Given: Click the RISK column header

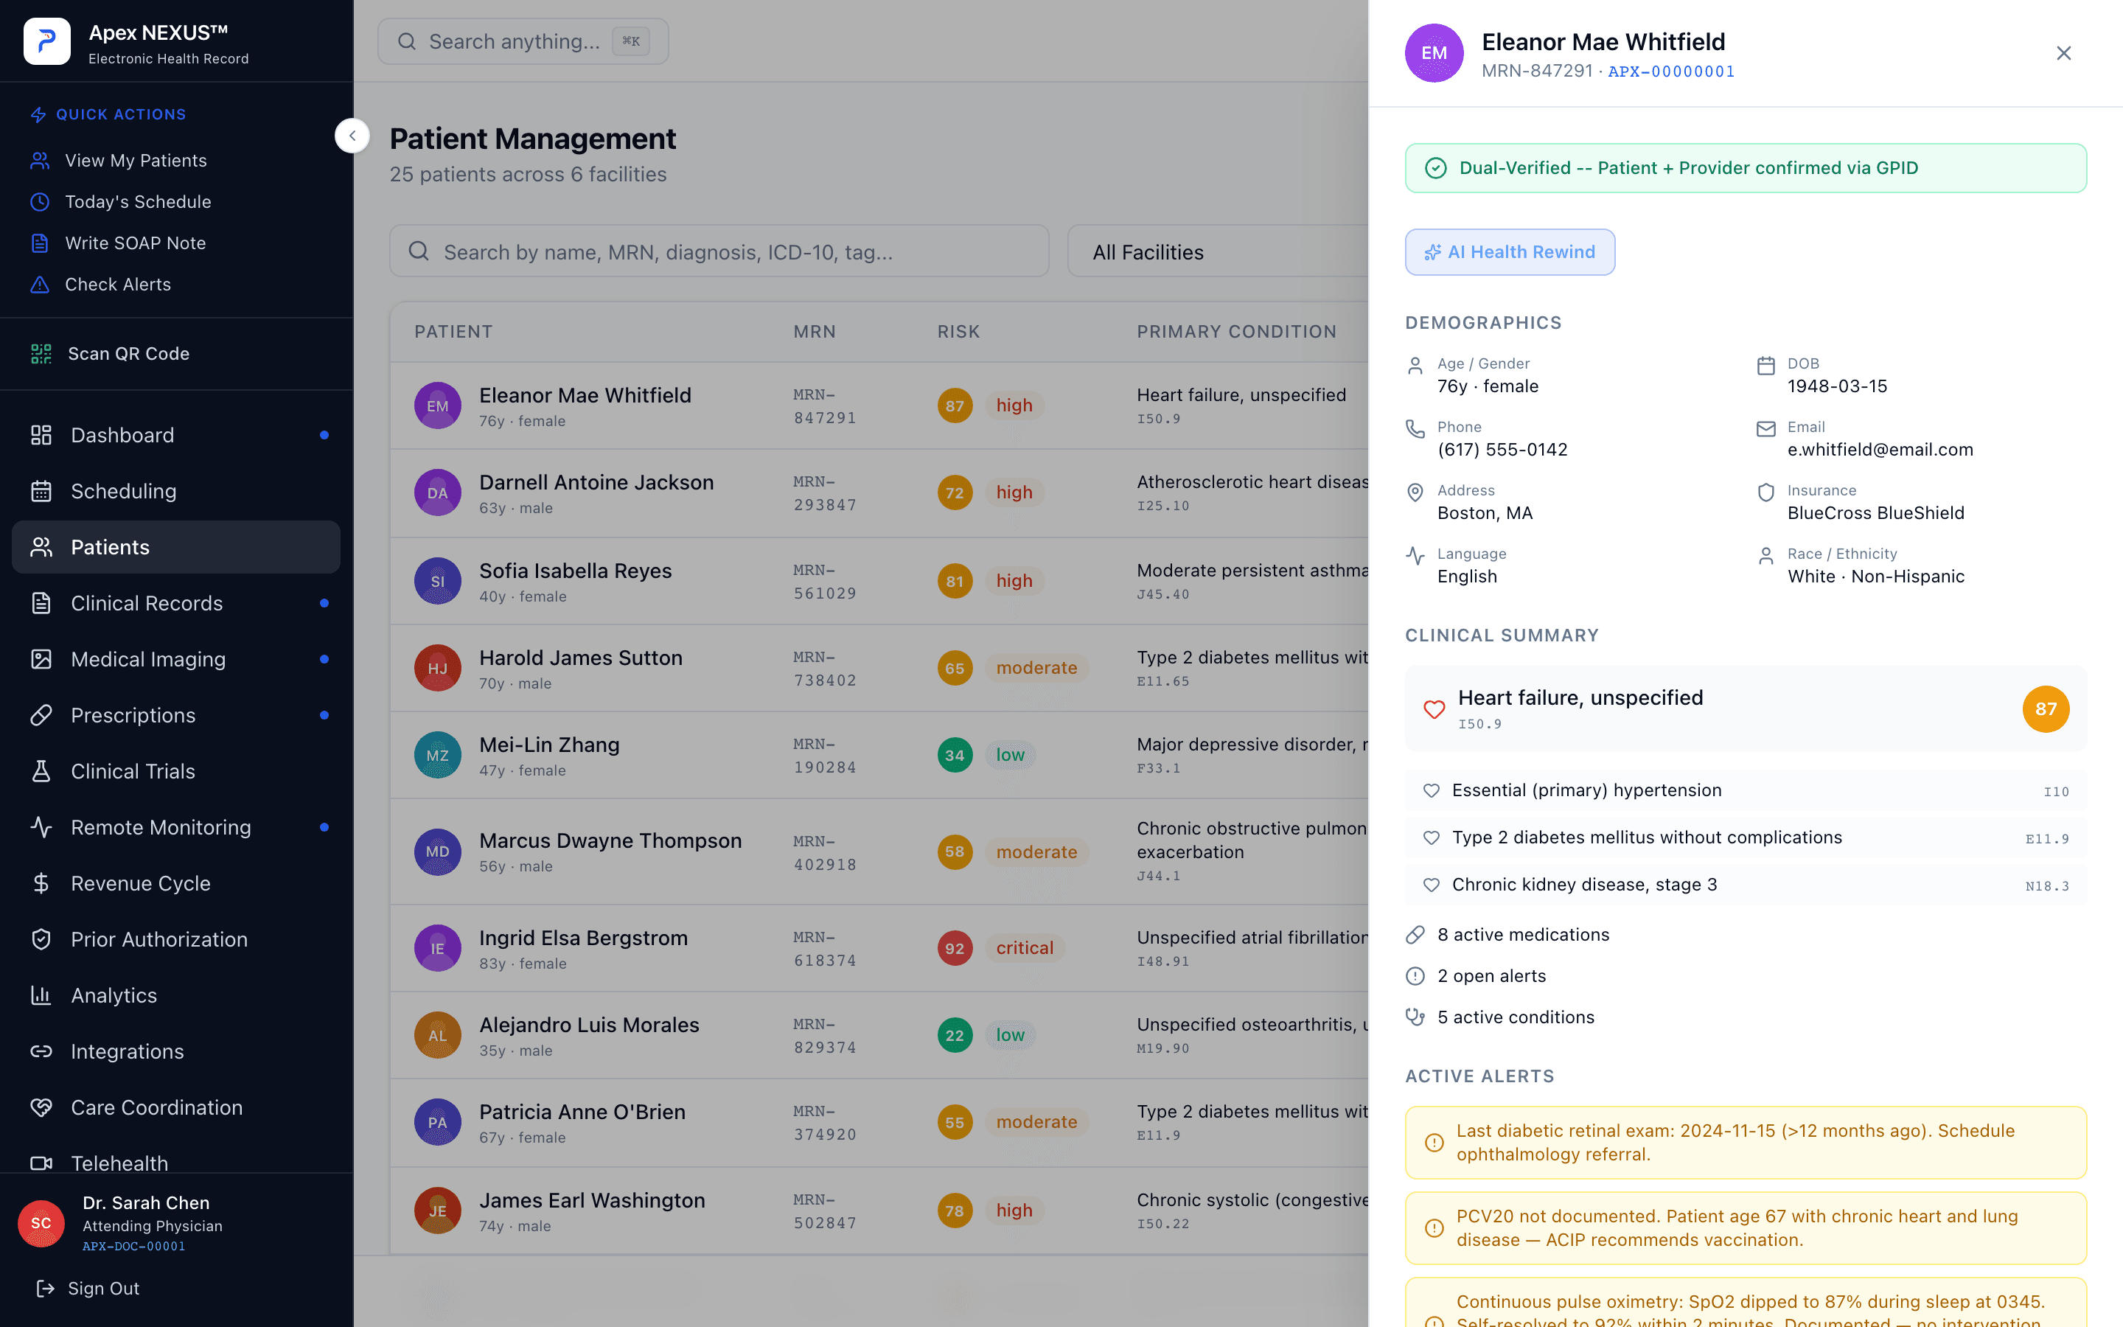Looking at the screenshot, I should coord(958,332).
